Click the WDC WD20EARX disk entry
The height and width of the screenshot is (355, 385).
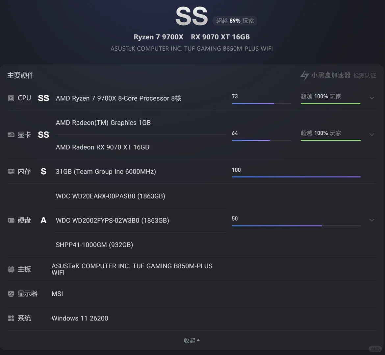click(x=110, y=196)
